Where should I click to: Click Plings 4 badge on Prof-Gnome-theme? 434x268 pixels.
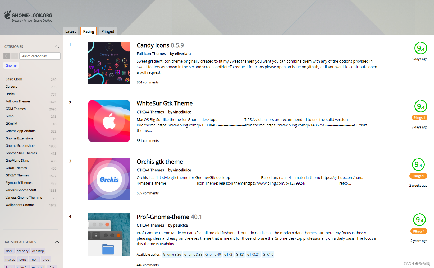point(419,231)
